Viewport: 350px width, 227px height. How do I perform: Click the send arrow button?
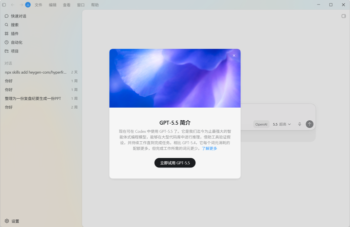[309, 124]
